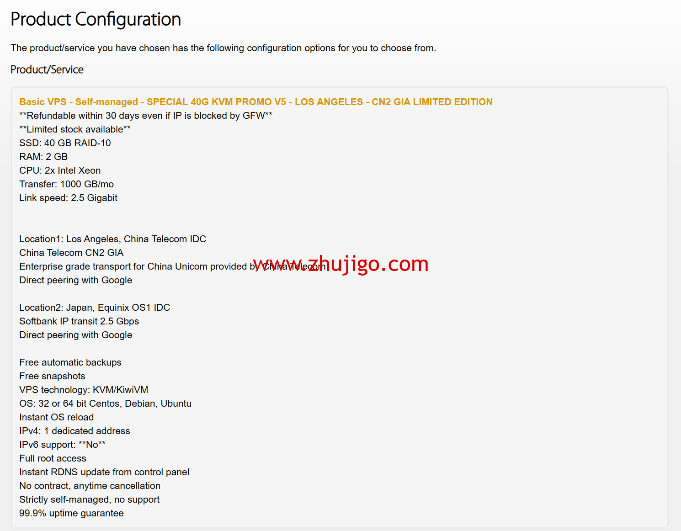
Task: Click the Product/Service section heading
Action: click(x=47, y=69)
